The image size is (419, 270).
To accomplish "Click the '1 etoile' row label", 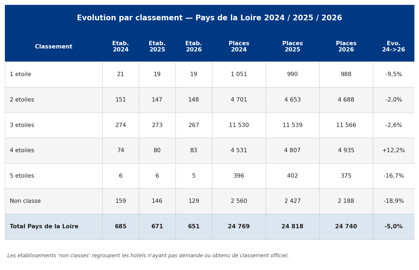I will pos(20,74).
